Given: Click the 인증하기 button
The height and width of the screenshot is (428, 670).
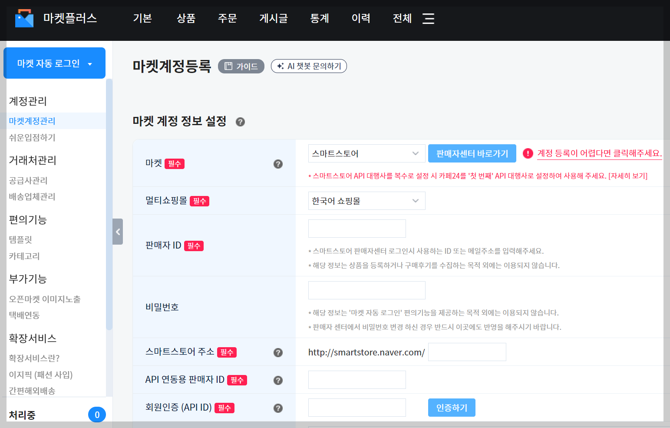Looking at the screenshot, I should click(x=452, y=408).
